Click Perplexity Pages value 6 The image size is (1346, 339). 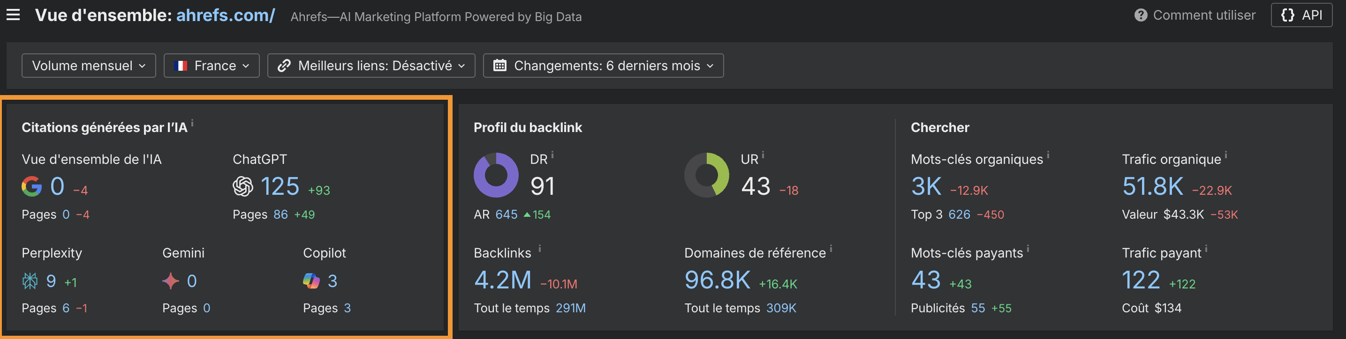click(x=66, y=308)
